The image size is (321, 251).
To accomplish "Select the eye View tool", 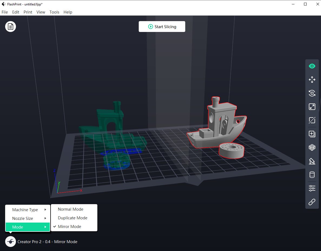I will [312, 66].
